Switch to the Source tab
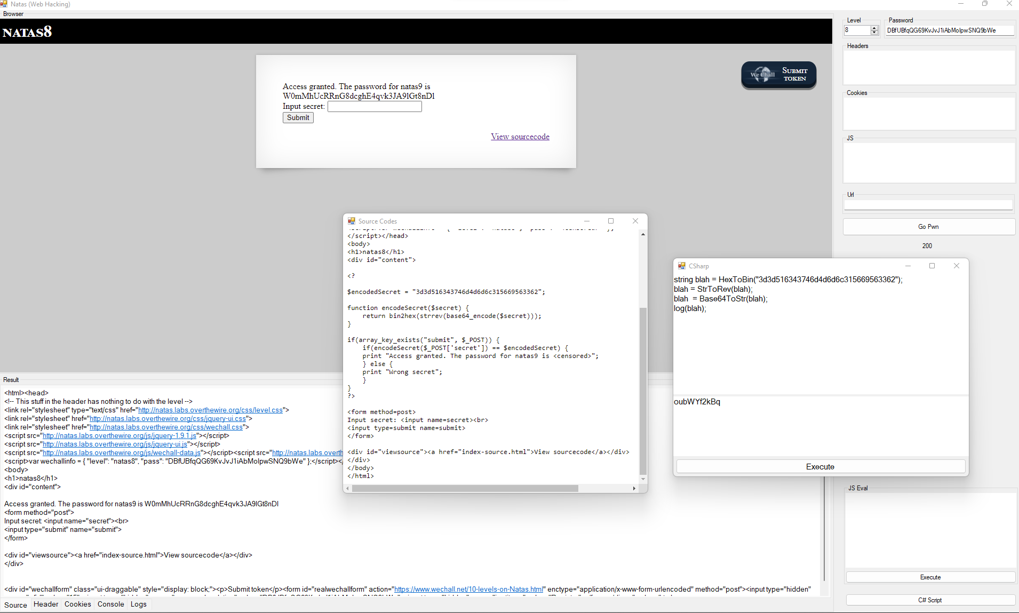This screenshot has width=1019, height=613. tap(15, 604)
